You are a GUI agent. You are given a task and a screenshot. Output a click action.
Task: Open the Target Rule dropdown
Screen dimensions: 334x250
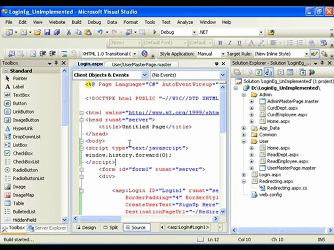click(x=306, y=54)
